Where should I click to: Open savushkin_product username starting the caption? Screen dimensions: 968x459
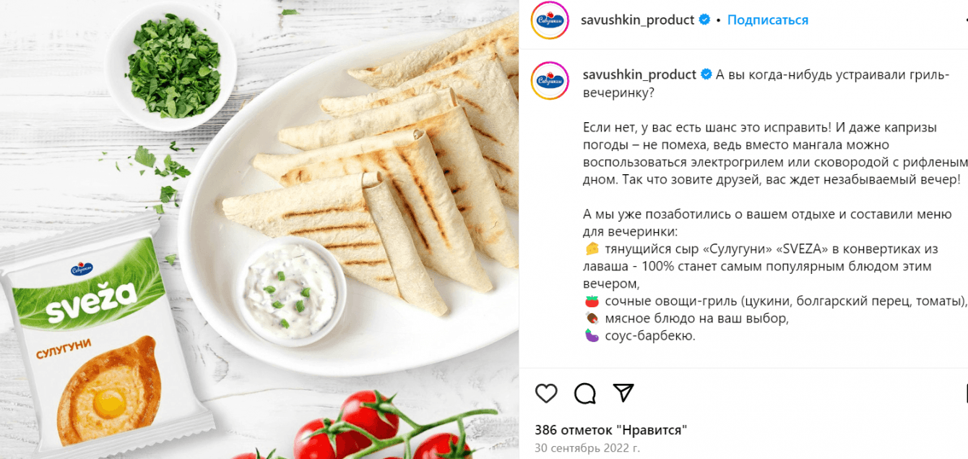[640, 74]
